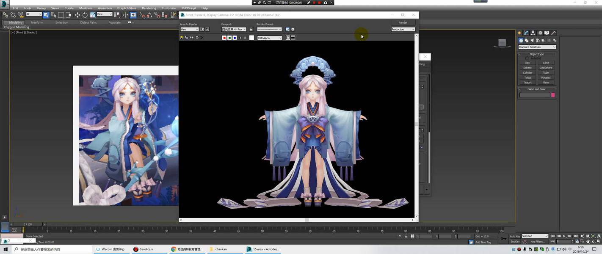Click the Print Image icon in render window
The image size is (602, 254).
point(197,38)
